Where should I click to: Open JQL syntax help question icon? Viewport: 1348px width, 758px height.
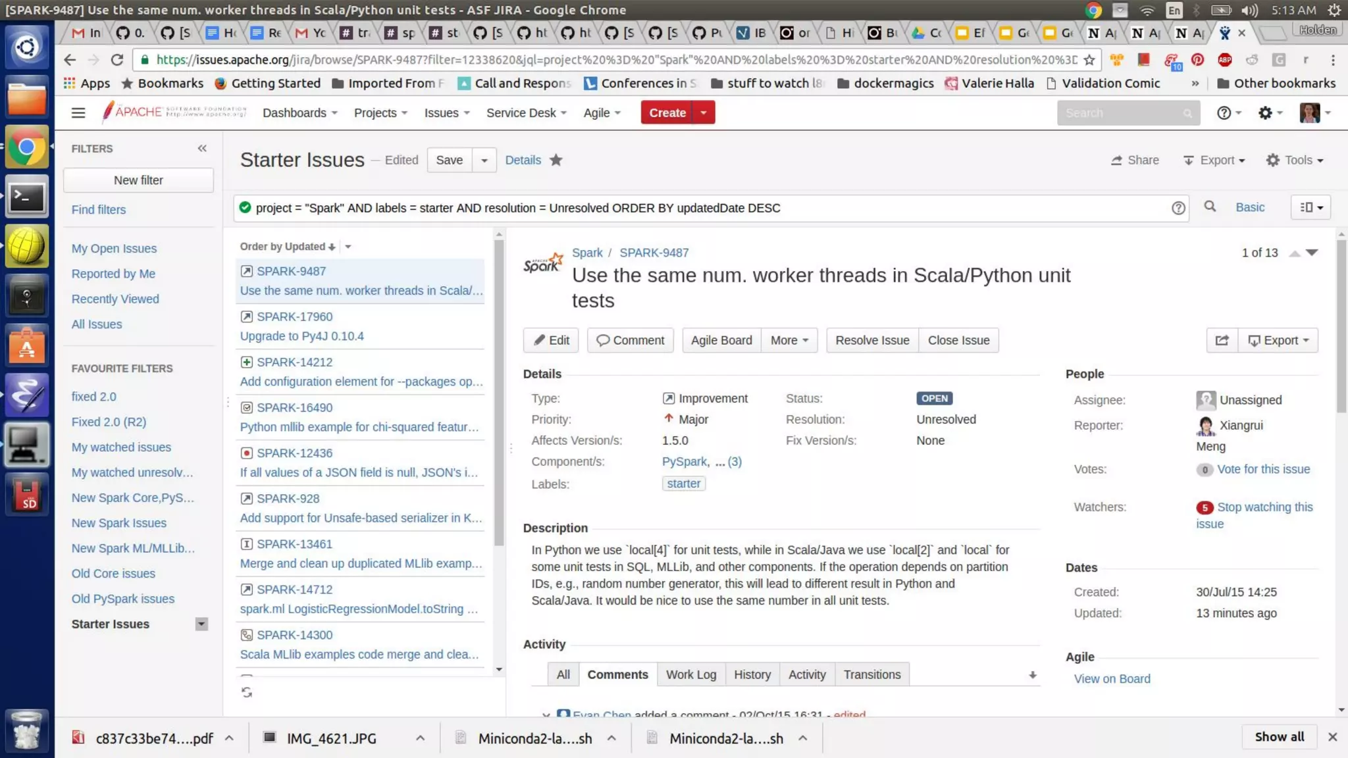1178,208
